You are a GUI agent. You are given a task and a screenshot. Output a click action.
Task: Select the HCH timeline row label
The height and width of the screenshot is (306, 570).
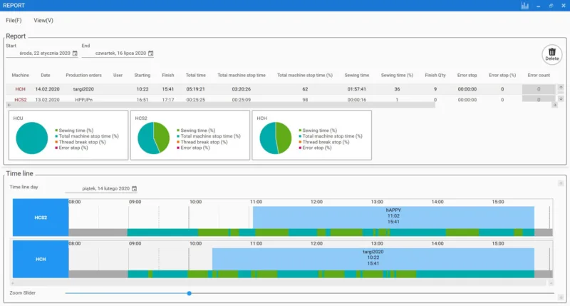click(41, 259)
